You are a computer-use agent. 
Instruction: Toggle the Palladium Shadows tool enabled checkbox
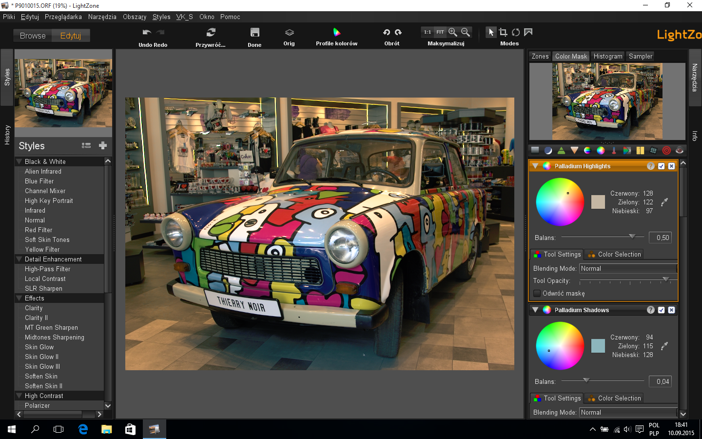pos(662,310)
